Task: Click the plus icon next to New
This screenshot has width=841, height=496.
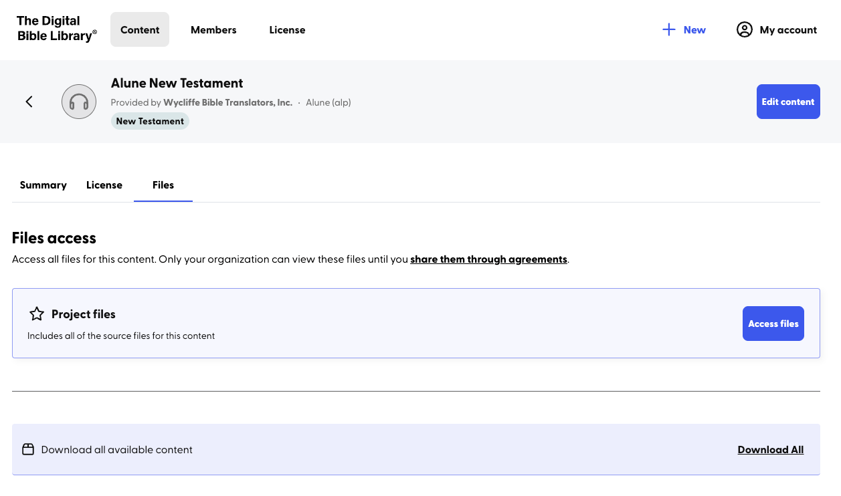Action: click(668, 29)
